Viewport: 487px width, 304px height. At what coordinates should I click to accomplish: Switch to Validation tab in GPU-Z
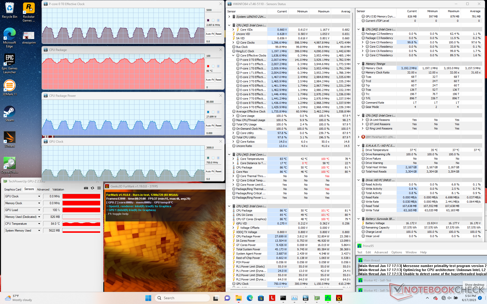[x=58, y=189]
